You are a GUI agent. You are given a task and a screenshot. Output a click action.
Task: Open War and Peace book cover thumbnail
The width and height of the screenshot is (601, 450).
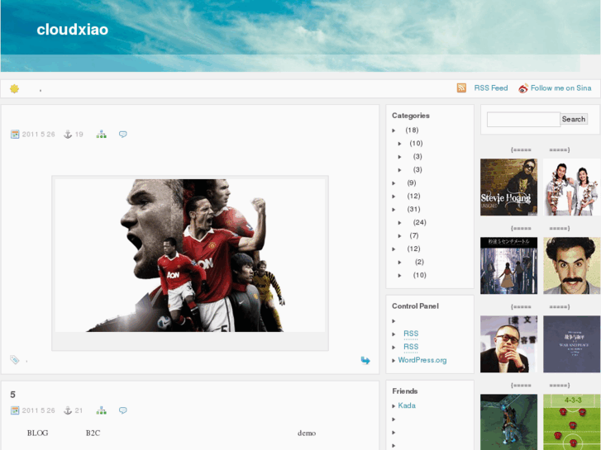click(x=572, y=344)
